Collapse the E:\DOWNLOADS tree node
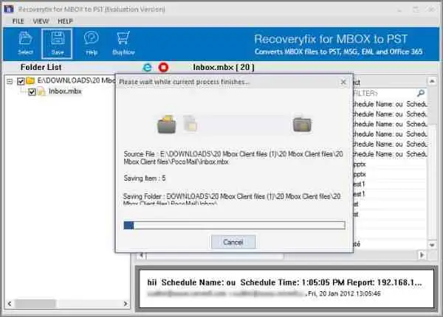This screenshot has height=317, width=443. [10, 81]
